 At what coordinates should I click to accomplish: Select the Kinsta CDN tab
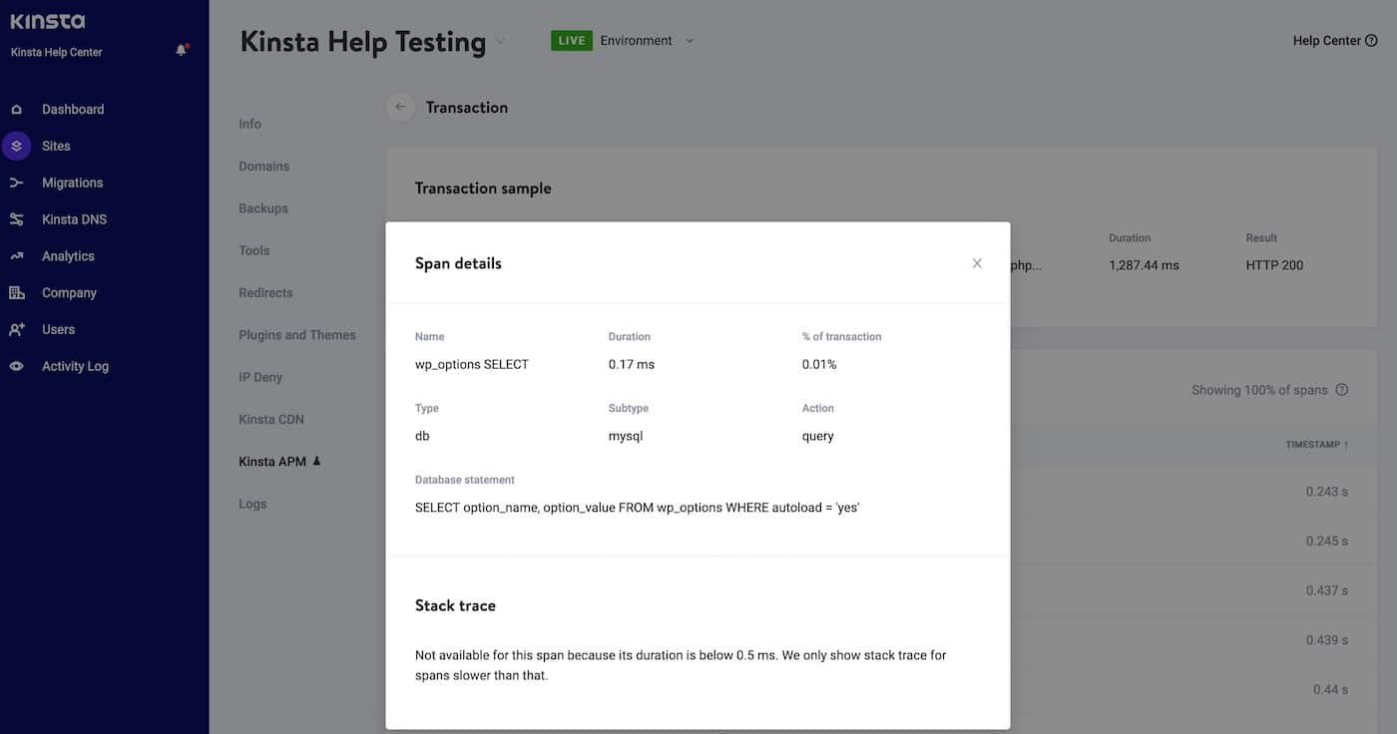(271, 420)
